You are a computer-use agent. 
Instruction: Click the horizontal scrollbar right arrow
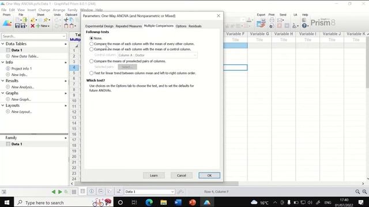coord(363,184)
